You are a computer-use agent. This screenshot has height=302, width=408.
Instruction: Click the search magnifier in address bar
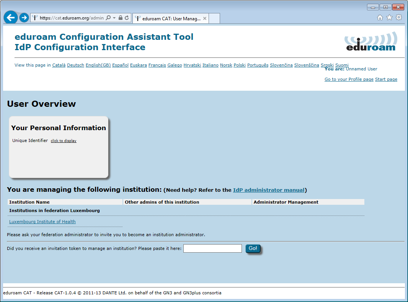108,18
